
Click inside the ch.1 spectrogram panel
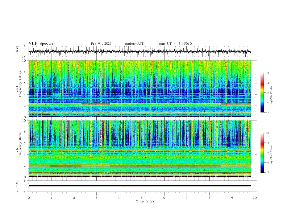(141, 89)
